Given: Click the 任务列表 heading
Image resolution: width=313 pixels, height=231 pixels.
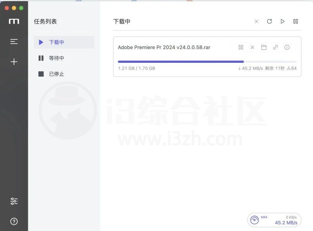Looking at the screenshot, I should click(x=45, y=21).
